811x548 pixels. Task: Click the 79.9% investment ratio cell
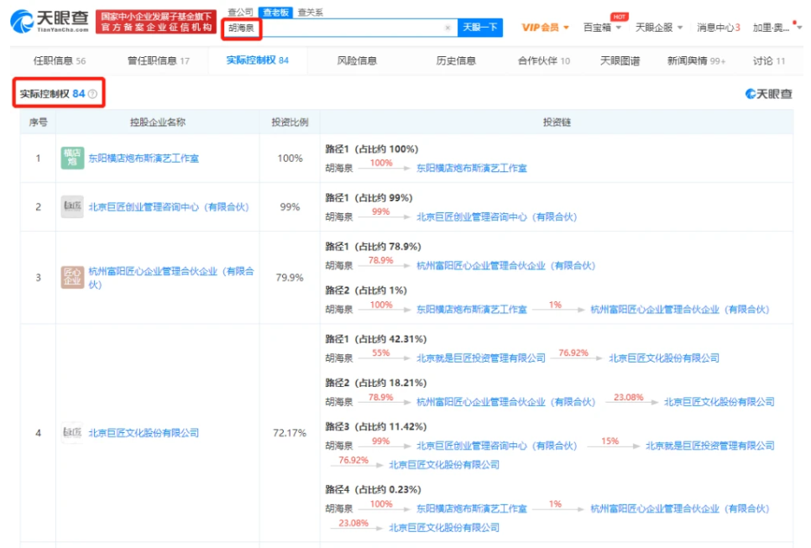[x=290, y=278]
